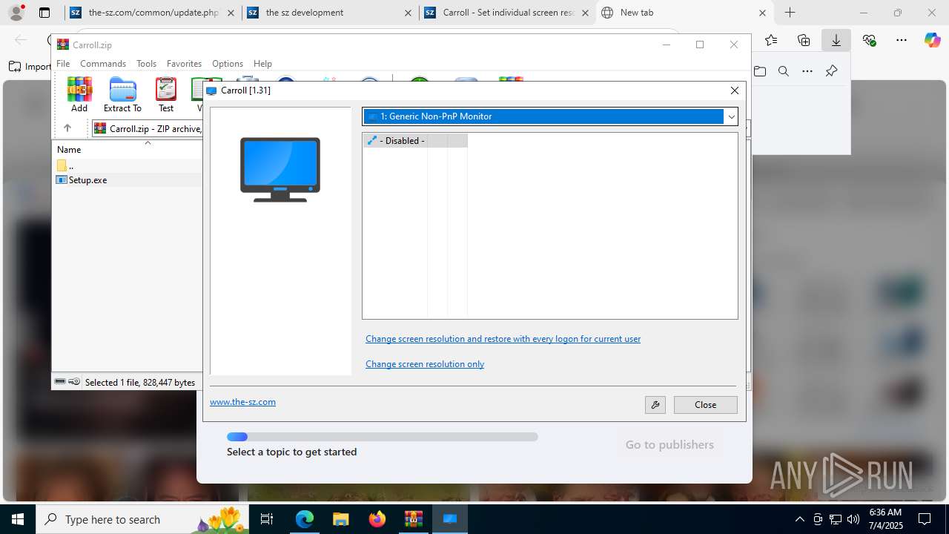Image resolution: width=949 pixels, height=534 pixels.
Task: Click the topic progress bar
Action: [x=383, y=437]
